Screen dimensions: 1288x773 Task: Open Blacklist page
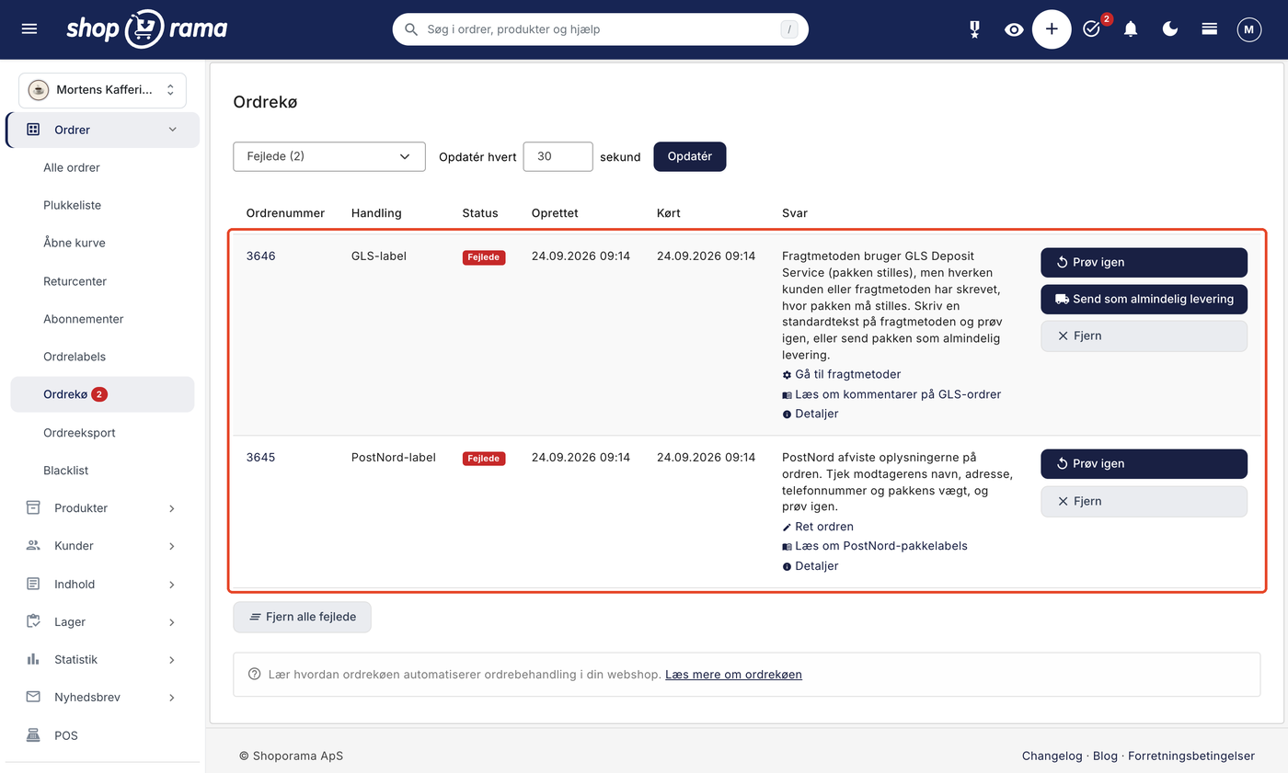click(x=65, y=470)
